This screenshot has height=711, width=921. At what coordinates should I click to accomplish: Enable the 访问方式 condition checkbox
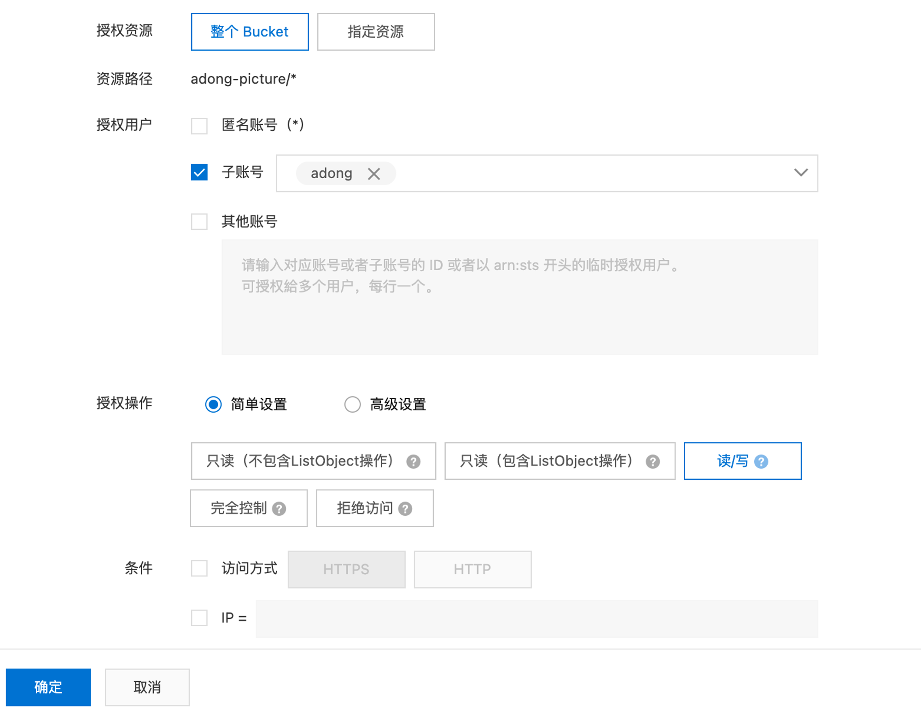pyautogui.click(x=199, y=568)
